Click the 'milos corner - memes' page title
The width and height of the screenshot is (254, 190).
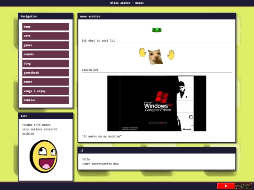[x=127, y=3]
